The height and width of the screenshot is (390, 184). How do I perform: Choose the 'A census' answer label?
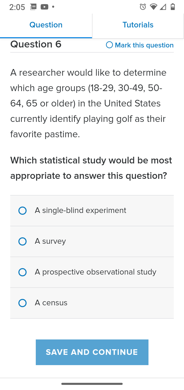(51, 303)
